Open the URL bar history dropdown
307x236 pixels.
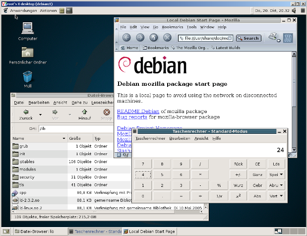[x=231, y=38]
